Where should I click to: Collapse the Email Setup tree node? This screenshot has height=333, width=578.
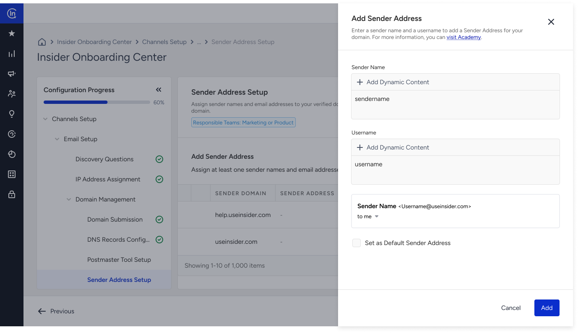(x=57, y=139)
